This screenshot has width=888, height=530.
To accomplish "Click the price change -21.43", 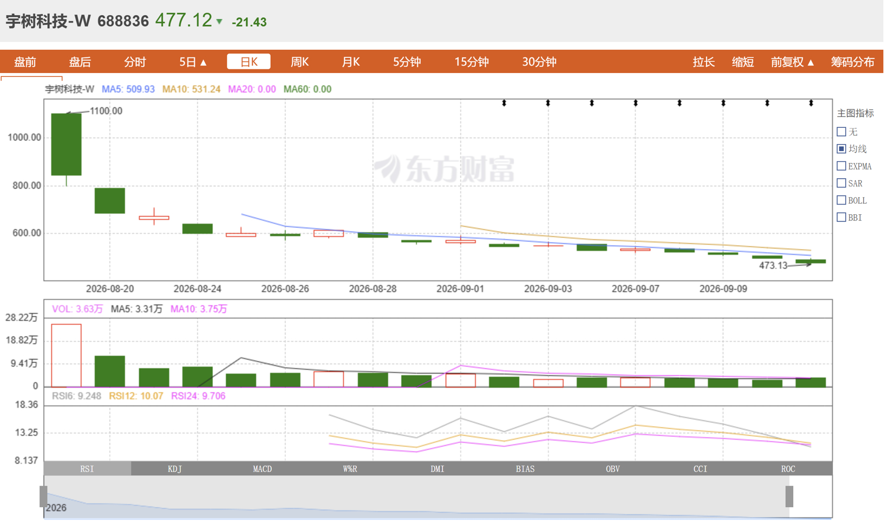I will point(249,22).
